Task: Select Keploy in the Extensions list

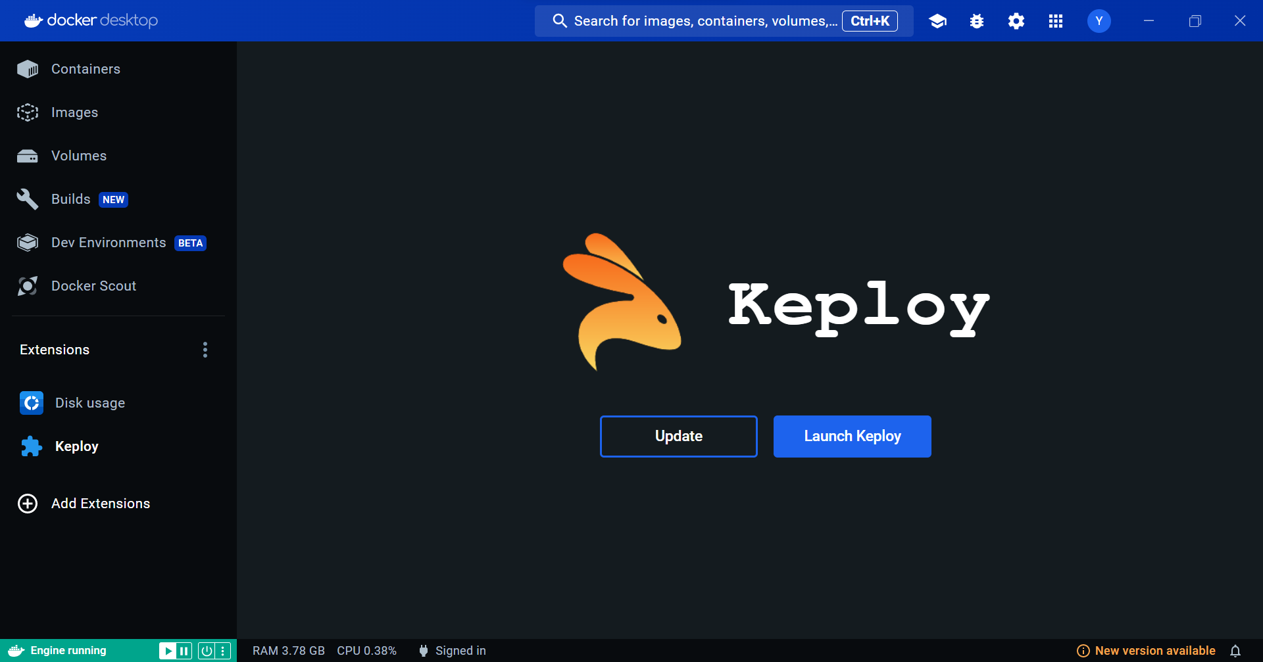Action: [x=77, y=446]
